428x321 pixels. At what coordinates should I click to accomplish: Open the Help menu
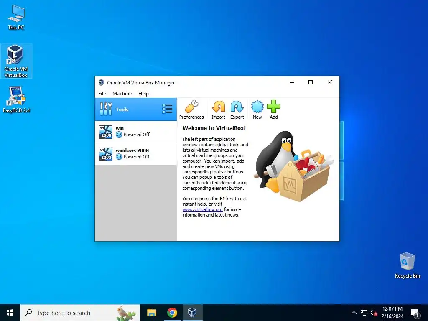click(x=143, y=94)
